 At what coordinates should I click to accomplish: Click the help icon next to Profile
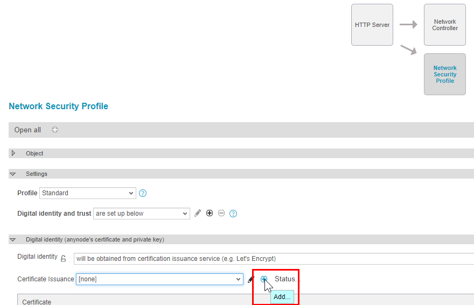[x=143, y=193]
